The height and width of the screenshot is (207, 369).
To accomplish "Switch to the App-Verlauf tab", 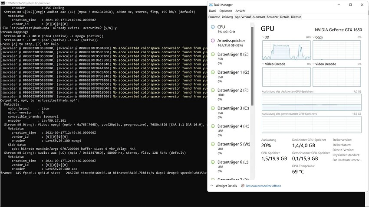I will click(243, 17).
